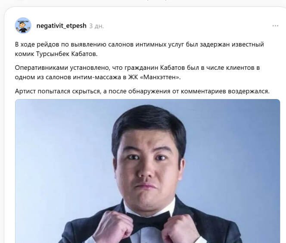Click the word 'комментариев' in the last sentence

click(203, 91)
